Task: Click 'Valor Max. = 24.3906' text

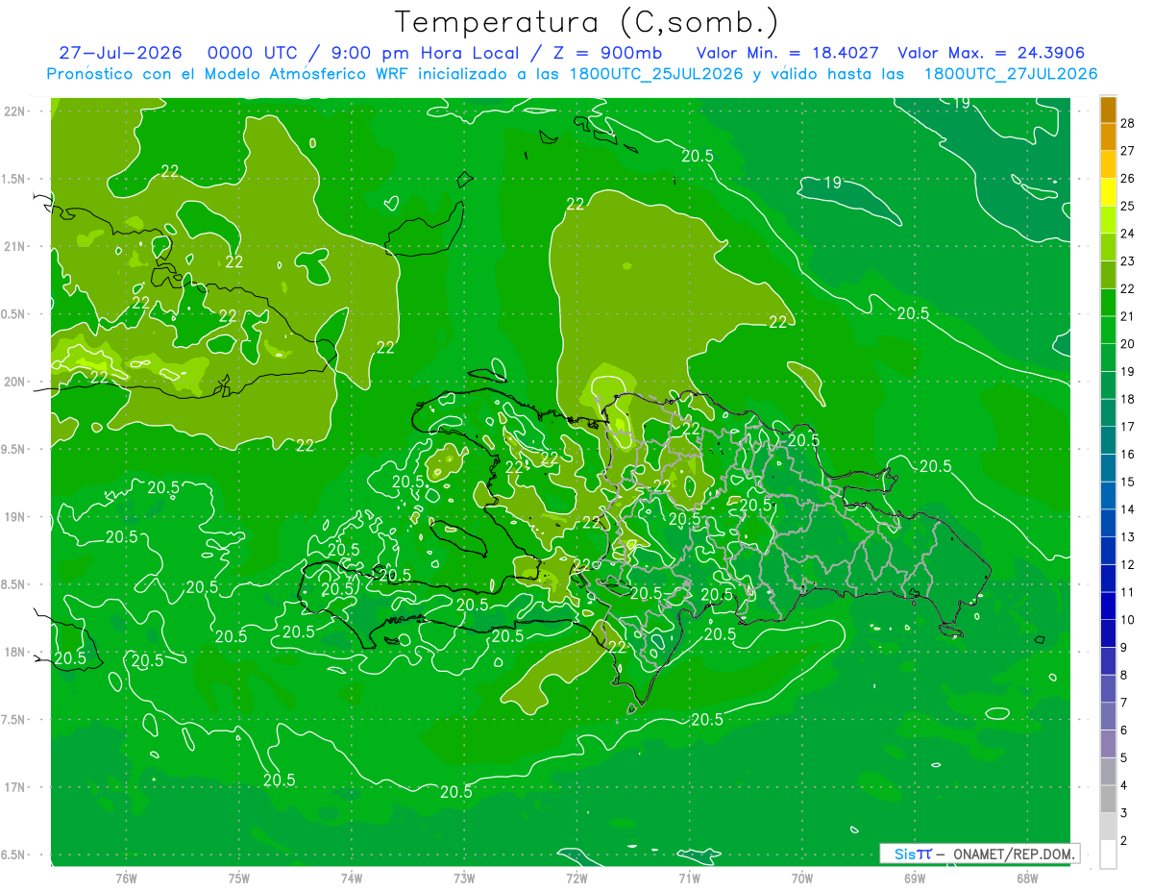Action: (992, 53)
